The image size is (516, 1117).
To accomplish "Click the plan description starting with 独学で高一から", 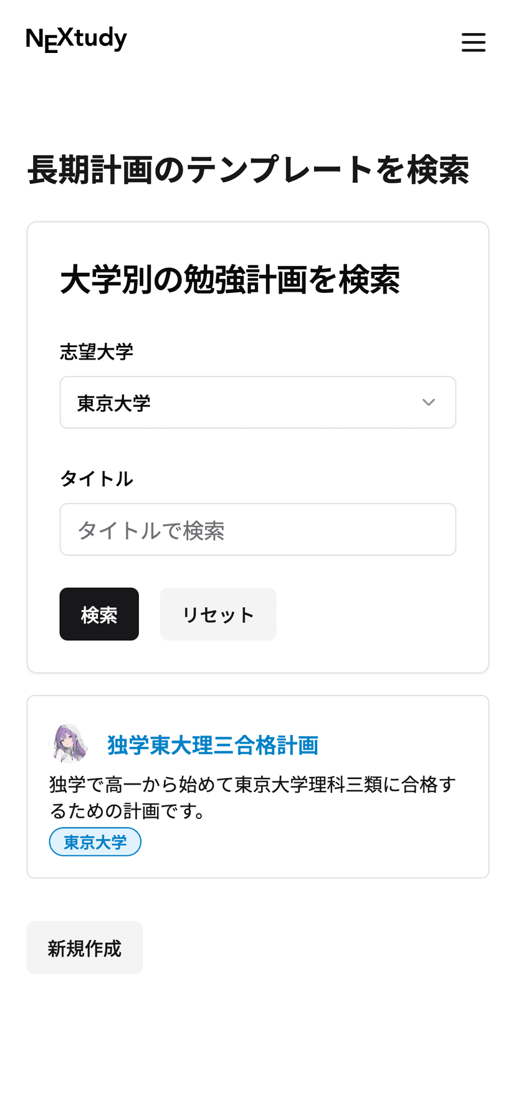I will click(252, 797).
